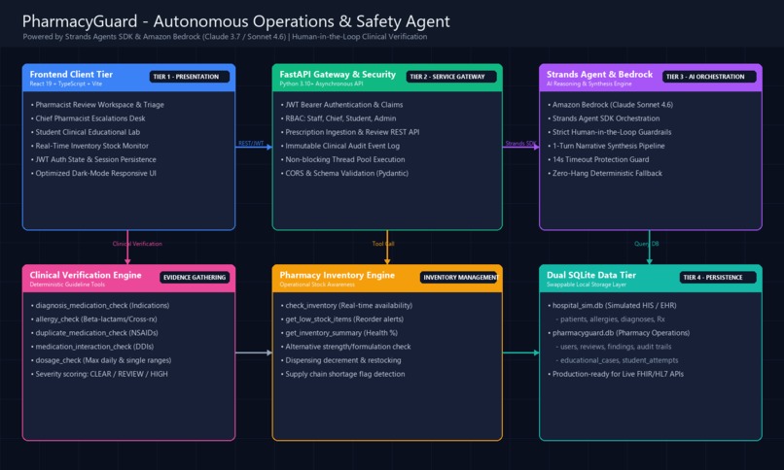Select the FastAPI Gateway & Security heading
This screenshot has width=784, height=470.
click(x=338, y=75)
